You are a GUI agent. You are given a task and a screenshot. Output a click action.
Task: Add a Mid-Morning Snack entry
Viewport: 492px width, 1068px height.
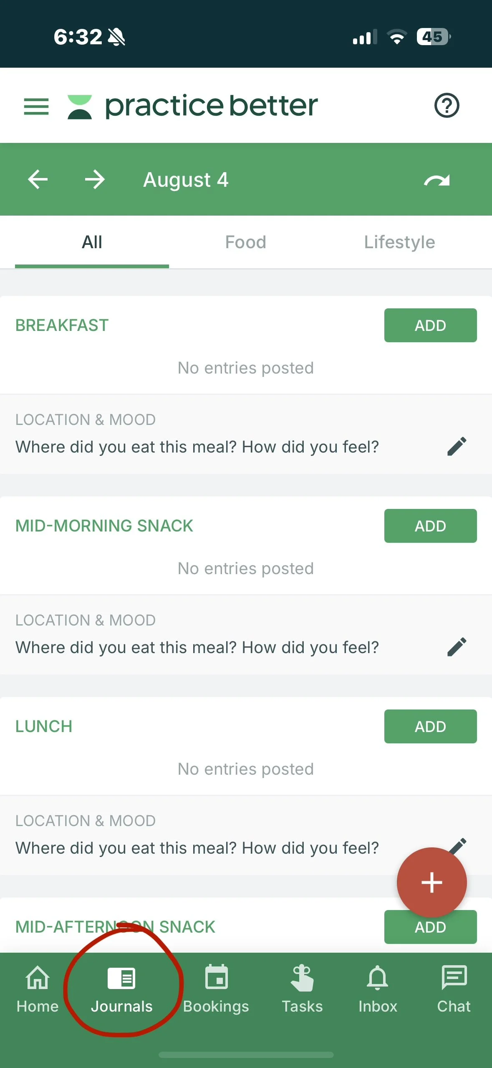coord(430,526)
